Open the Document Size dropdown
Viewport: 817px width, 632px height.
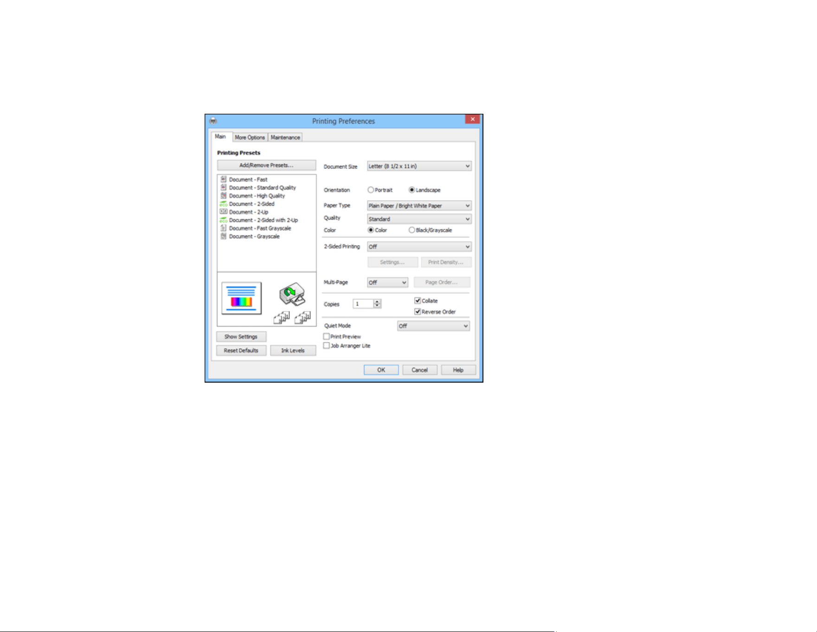(419, 166)
